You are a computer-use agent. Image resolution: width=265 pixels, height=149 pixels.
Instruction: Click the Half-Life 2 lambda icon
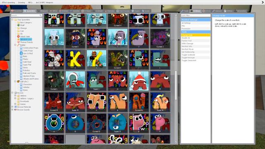[18, 82]
